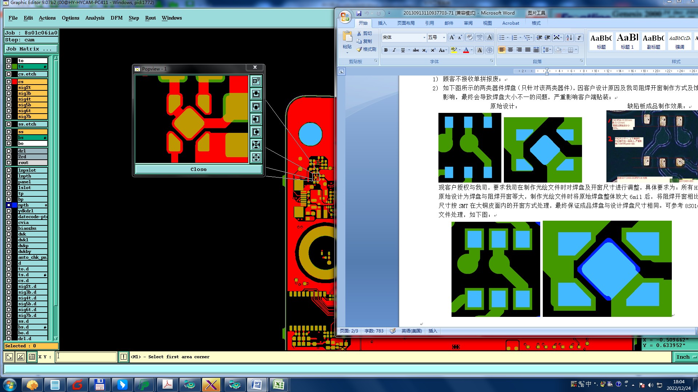Toggle the drl layer checkbox
The image size is (698, 392).
[x=9, y=151]
